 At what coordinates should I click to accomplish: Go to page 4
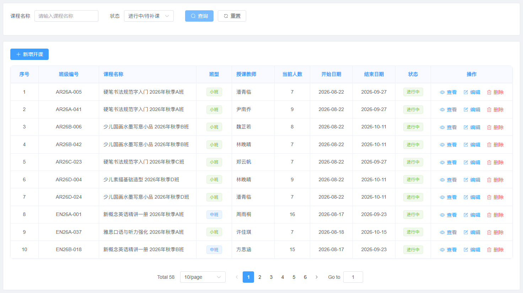click(x=282, y=277)
